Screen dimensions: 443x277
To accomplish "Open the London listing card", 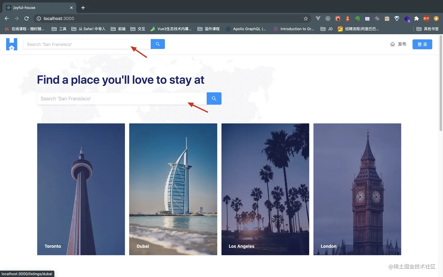I will 357,189.
